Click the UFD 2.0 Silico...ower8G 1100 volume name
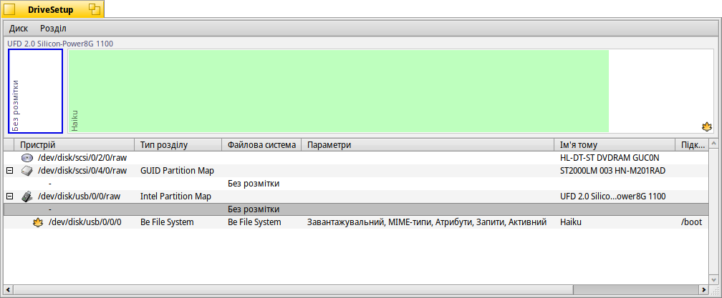This screenshot has height=298, width=722. coord(612,197)
